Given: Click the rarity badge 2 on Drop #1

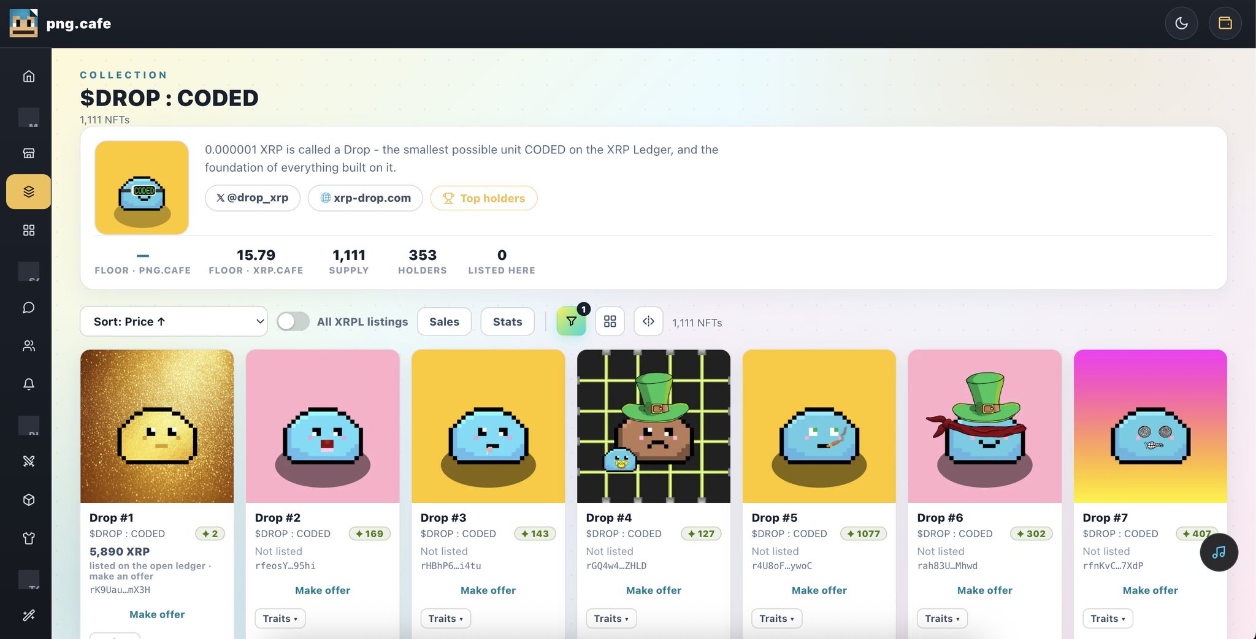Looking at the screenshot, I should [210, 534].
